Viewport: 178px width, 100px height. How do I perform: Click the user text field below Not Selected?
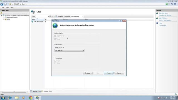(69, 54)
